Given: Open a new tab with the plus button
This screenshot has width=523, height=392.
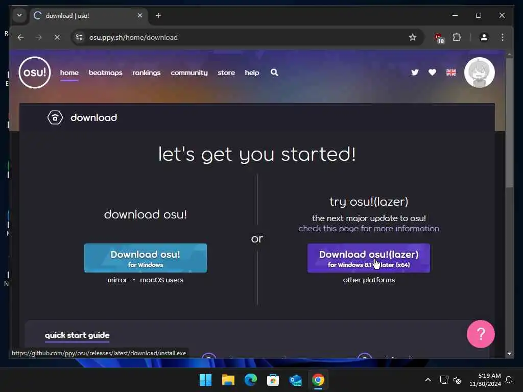Looking at the screenshot, I should tap(158, 15).
